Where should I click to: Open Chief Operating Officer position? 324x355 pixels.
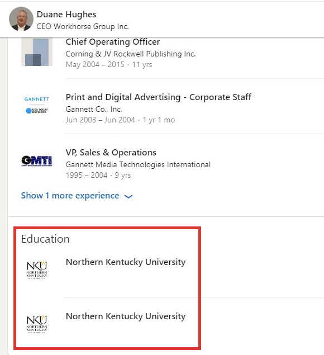click(x=113, y=42)
